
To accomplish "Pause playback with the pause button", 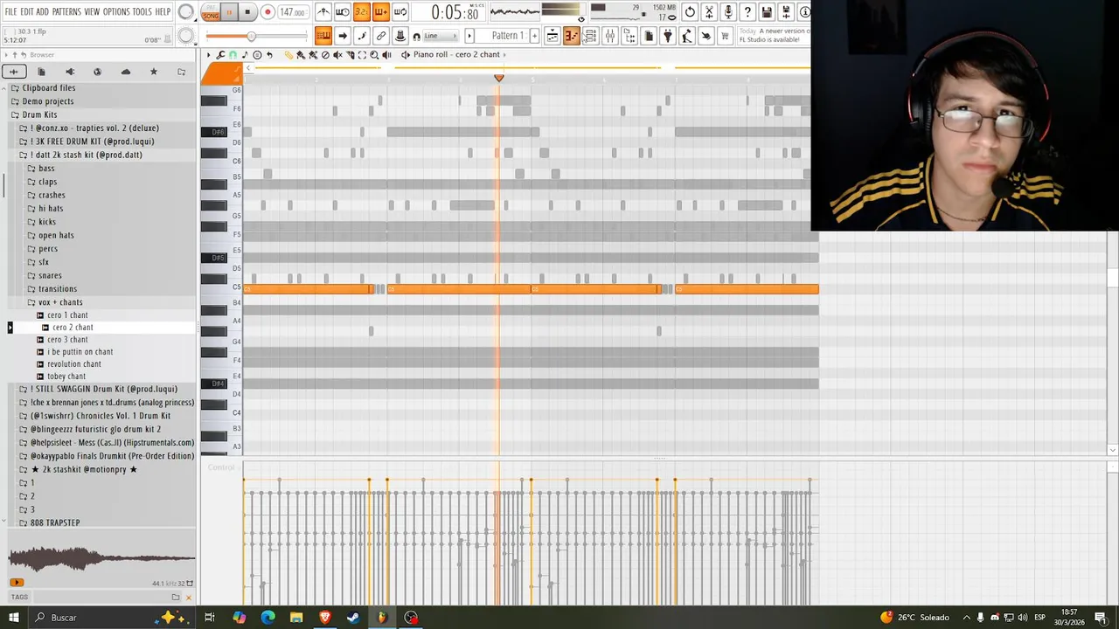I will 229,12.
